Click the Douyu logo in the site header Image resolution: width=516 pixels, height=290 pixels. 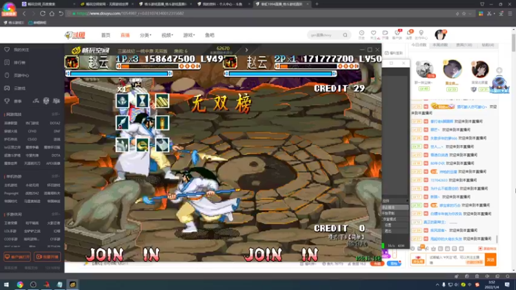pyautogui.click(x=75, y=35)
